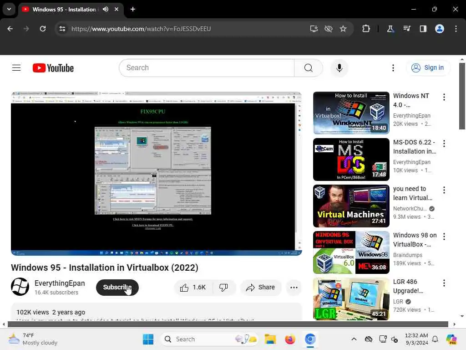
Task: Open the MS-DOS 6.22 Installation thumbnail
Action: coord(351,159)
